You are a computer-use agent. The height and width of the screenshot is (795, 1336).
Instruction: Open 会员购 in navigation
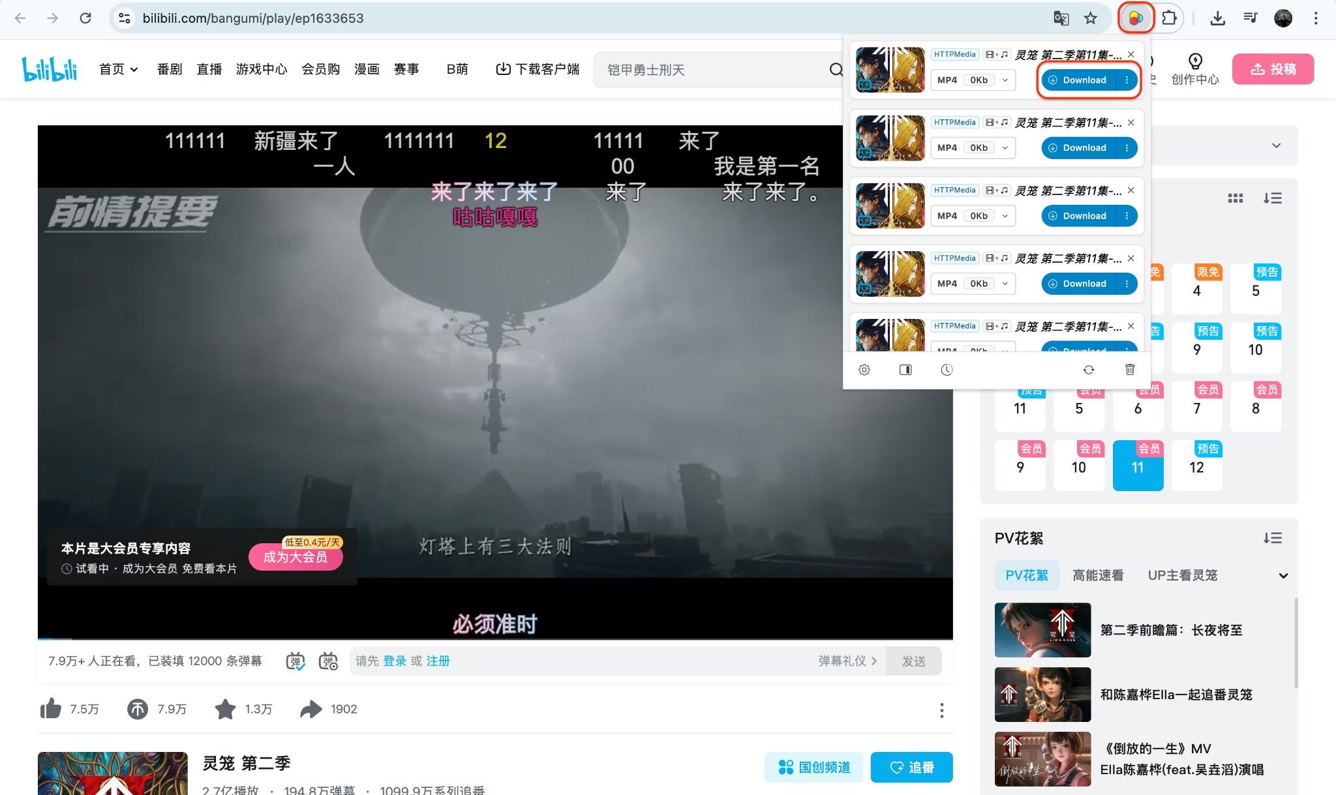(x=321, y=69)
